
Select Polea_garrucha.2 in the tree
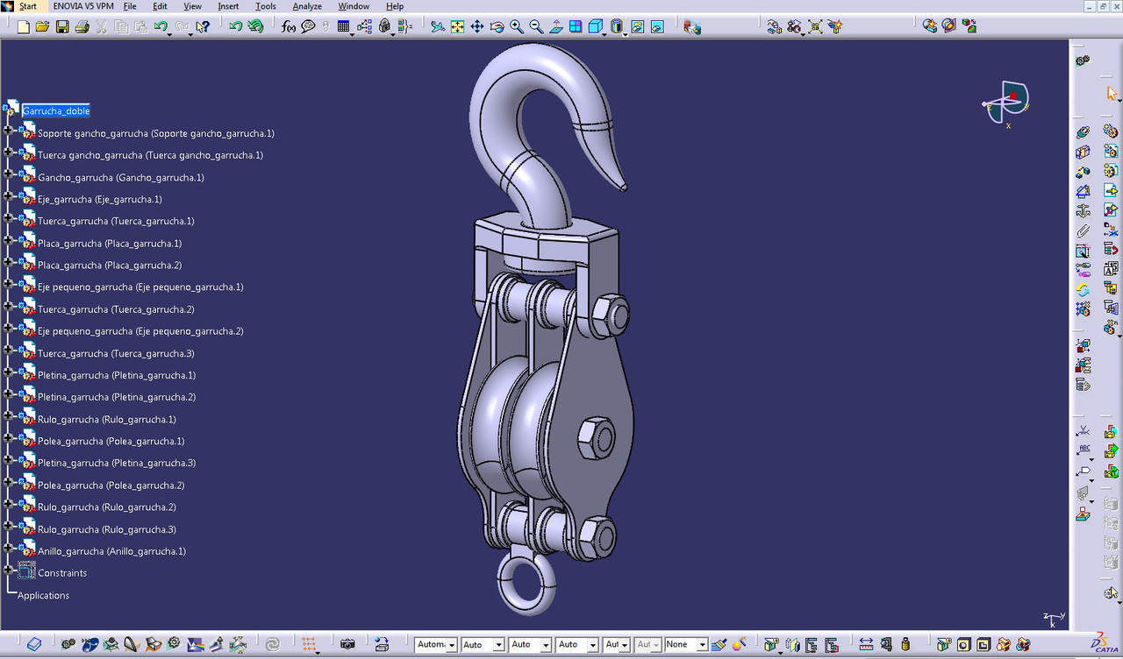(x=111, y=485)
